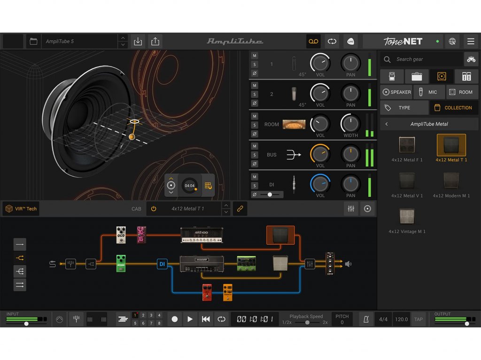Toggle the CAB power button

[x=154, y=209]
